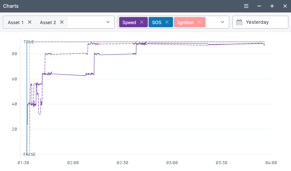Viewport: 291px width, 171px height.
Task: Select the Asset 1 tag label
Action: [x=16, y=22]
